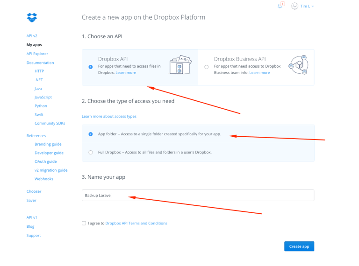The image size is (359, 266).
Task: Open the notifications bell icon
Action: 280,6
